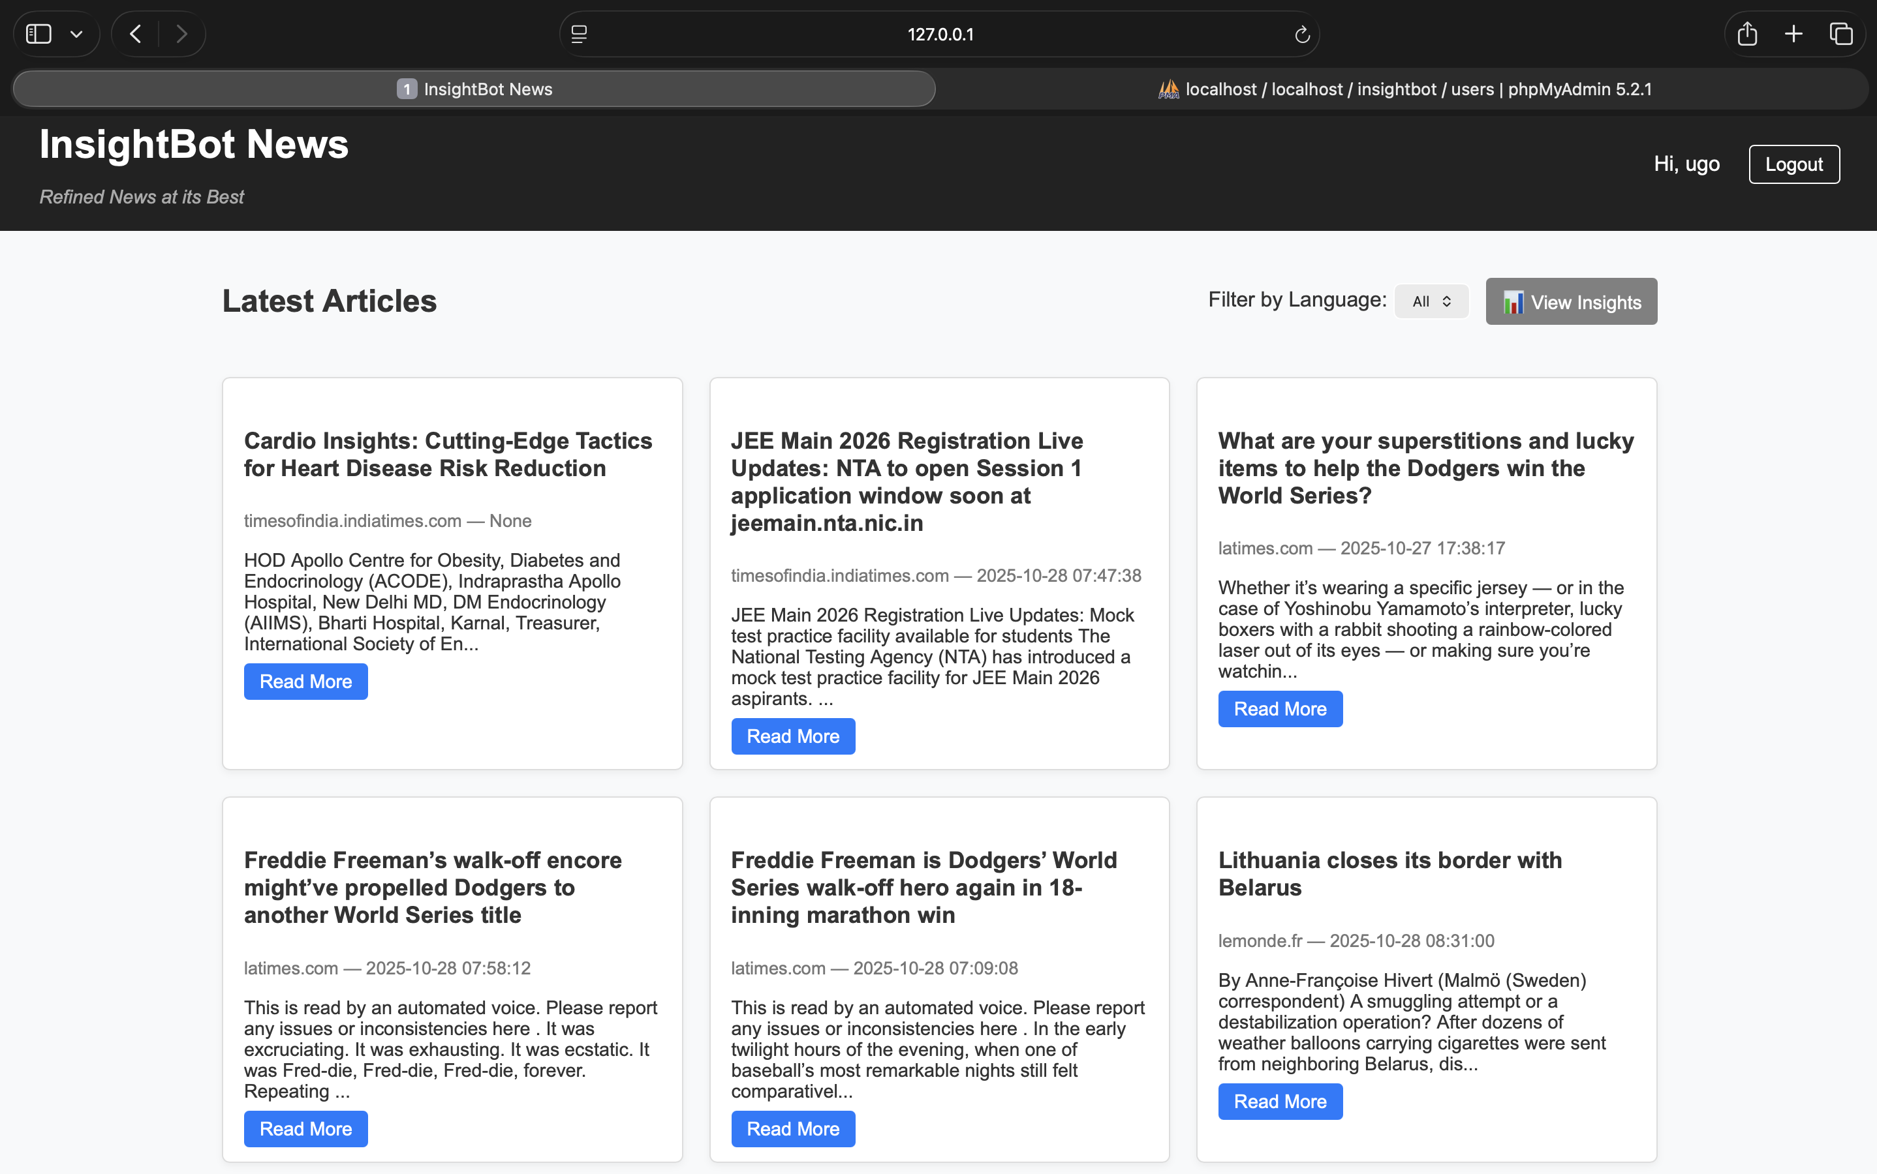Open the sidebar options chevron
Image resolution: width=1877 pixels, height=1174 pixels.
pos(76,34)
